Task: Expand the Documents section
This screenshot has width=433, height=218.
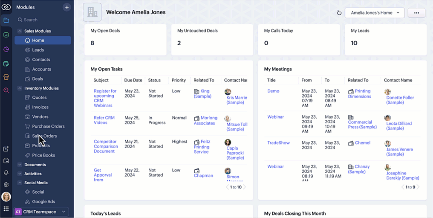Action: click(20, 165)
